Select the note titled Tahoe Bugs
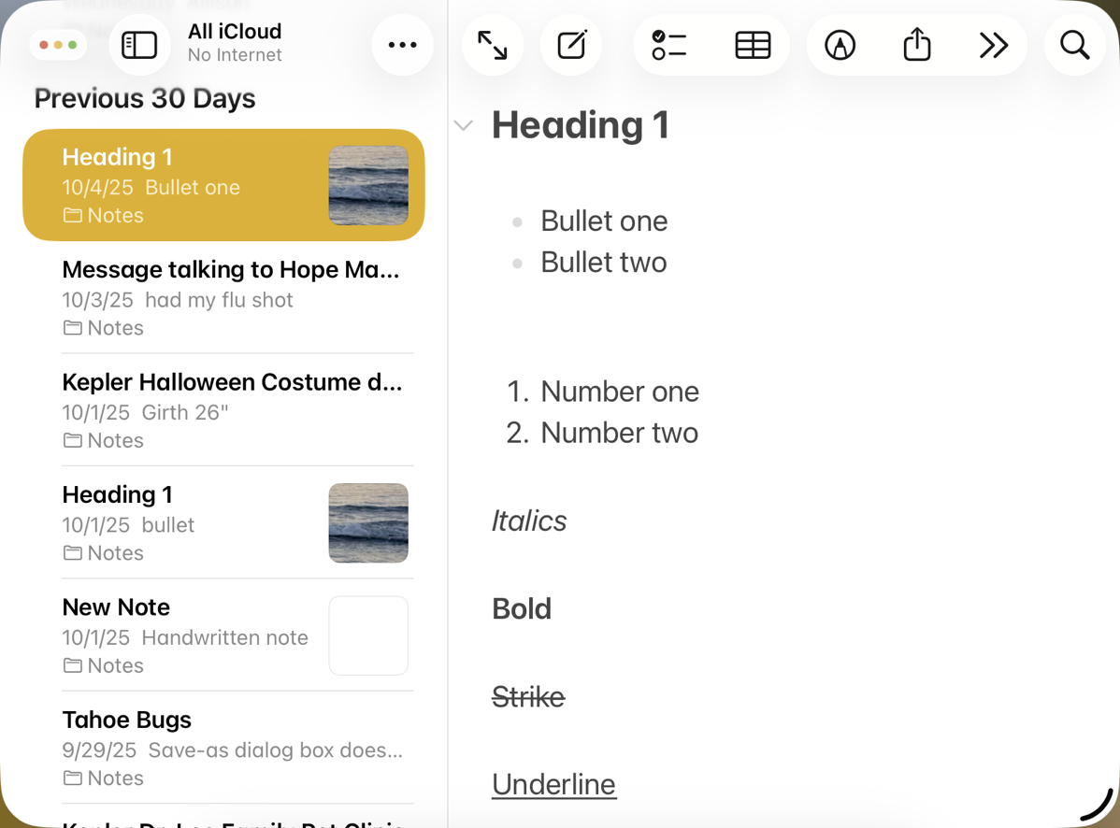The width and height of the screenshot is (1120, 828). click(x=126, y=720)
